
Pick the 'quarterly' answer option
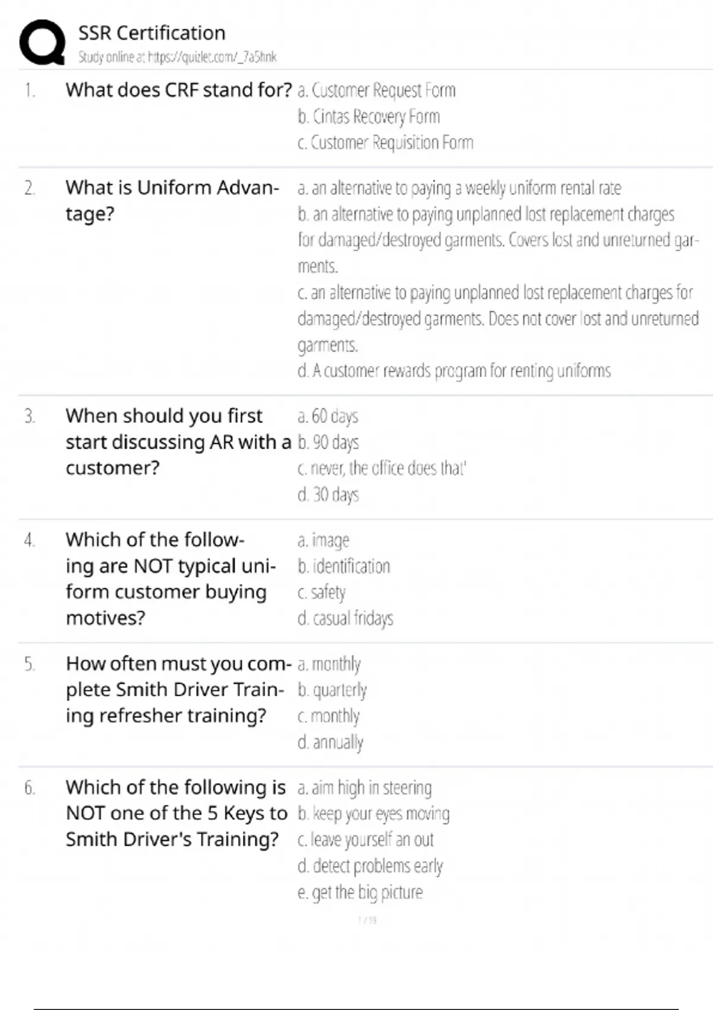click(332, 690)
